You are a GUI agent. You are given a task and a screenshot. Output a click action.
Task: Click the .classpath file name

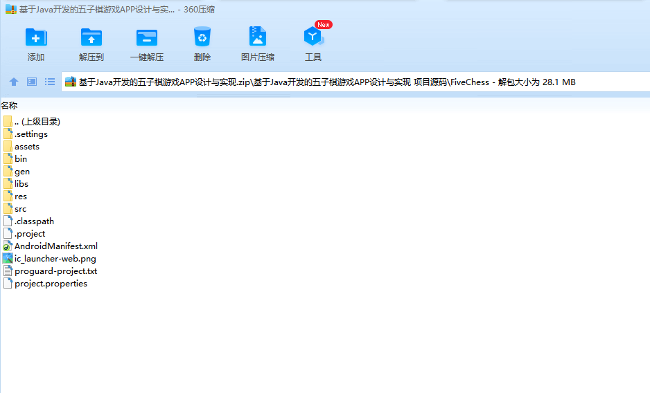tap(35, 221)
